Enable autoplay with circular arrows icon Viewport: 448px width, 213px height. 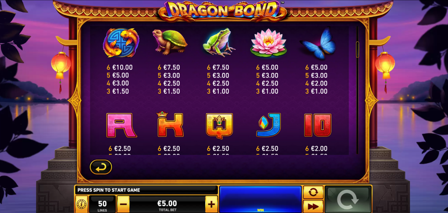pos(313,192)
